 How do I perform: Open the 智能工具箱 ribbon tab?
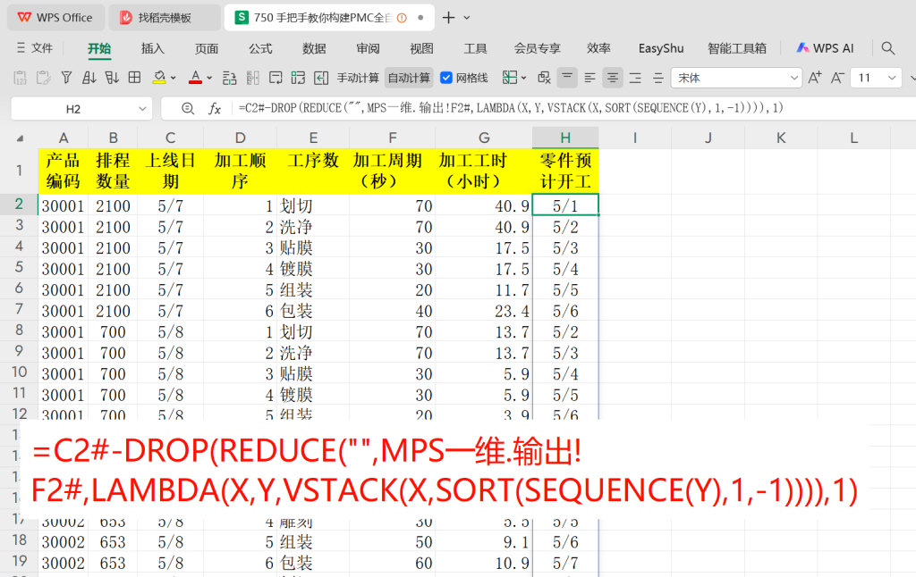[737, 48]
